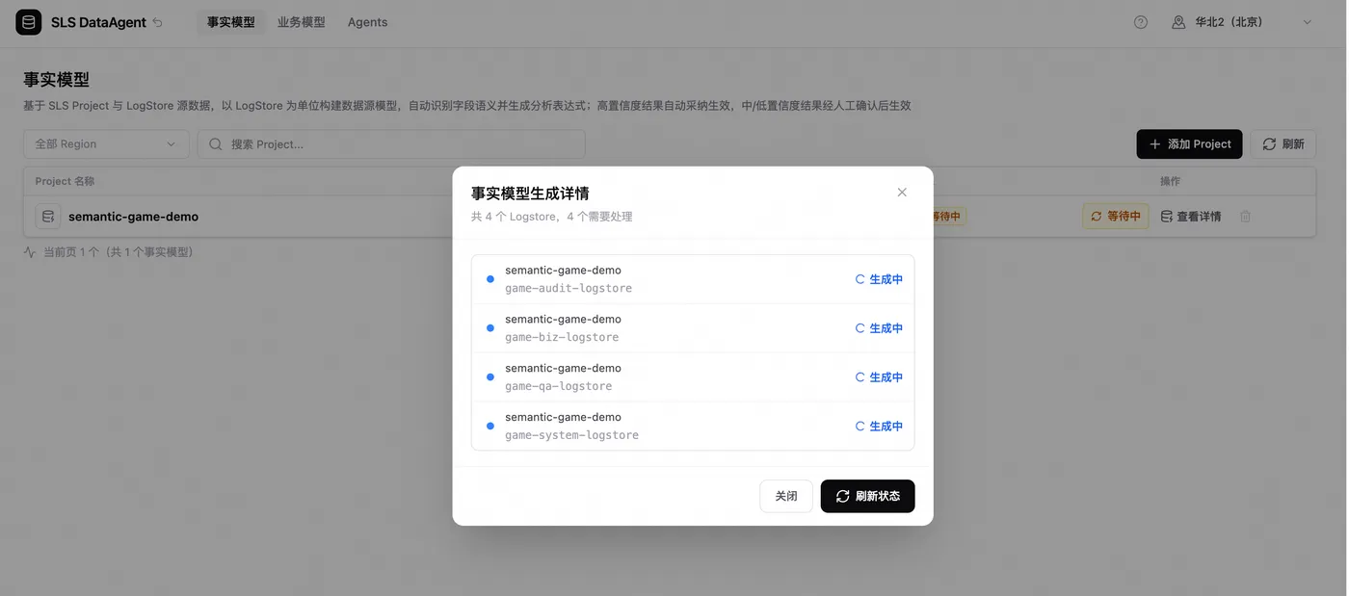
Task: Click the blue dot beside game-qa-logstore
Action: [490, 377]
